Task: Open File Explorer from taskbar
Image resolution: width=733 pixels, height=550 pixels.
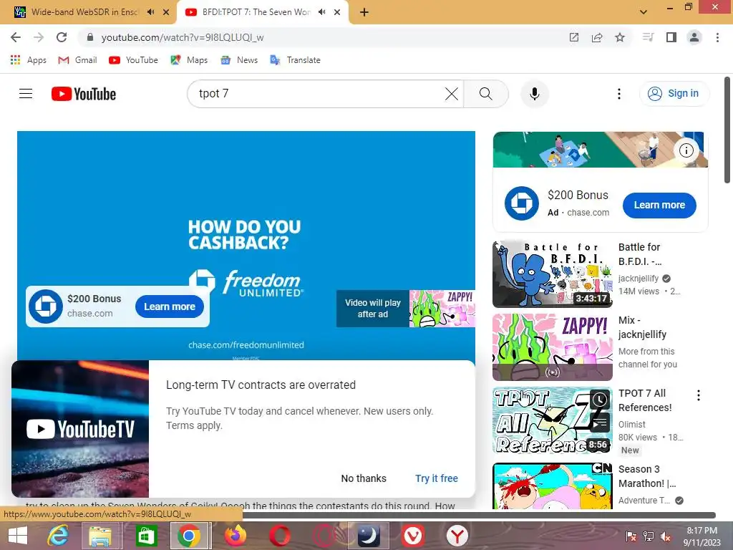Action: pos(100,536)
